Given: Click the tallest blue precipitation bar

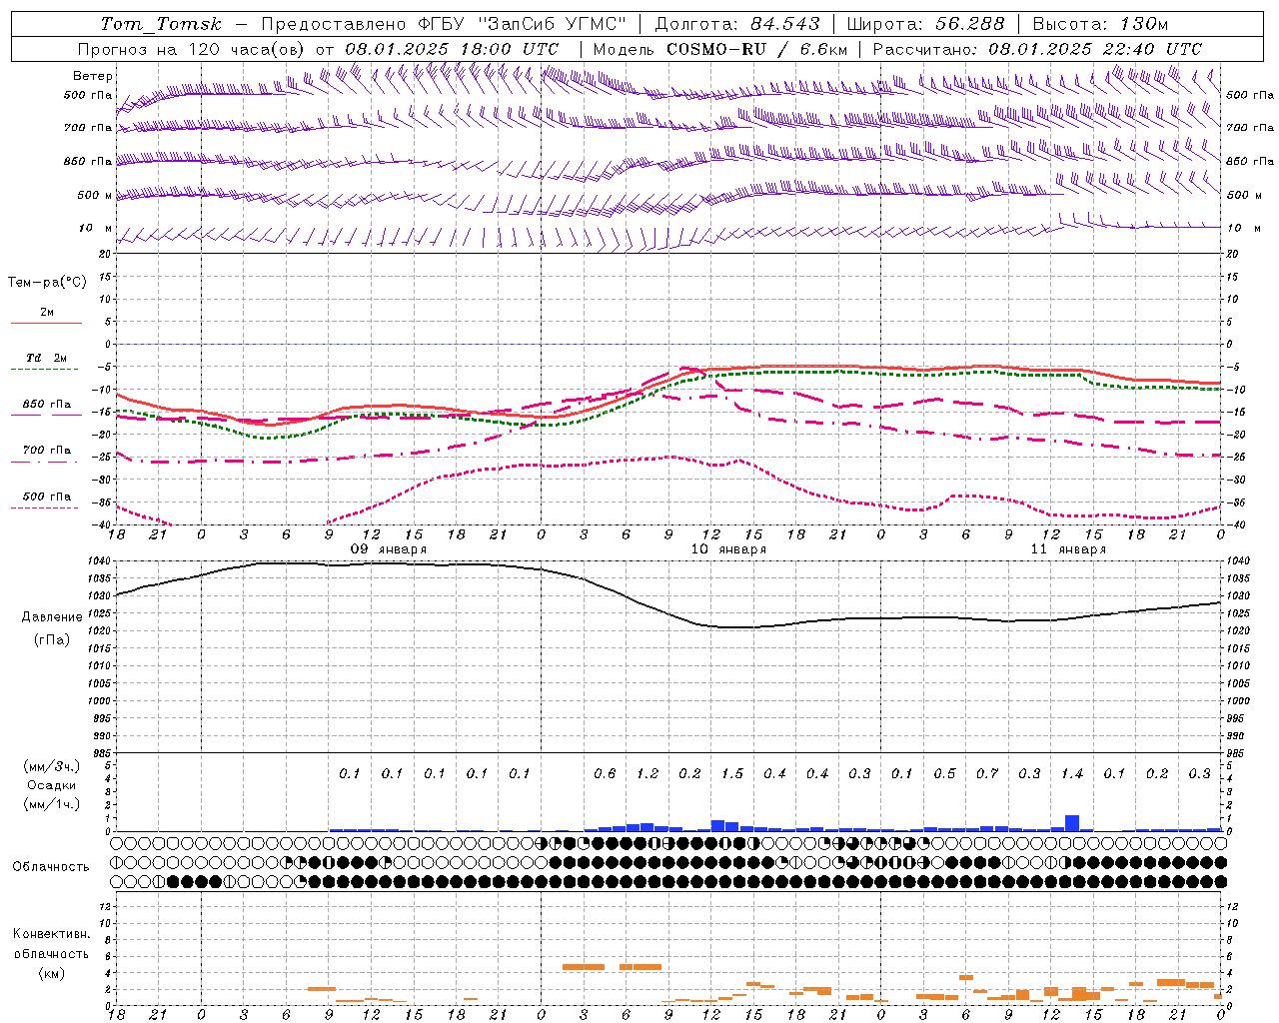Looking at the screenshot, I should coord(1072,823).
